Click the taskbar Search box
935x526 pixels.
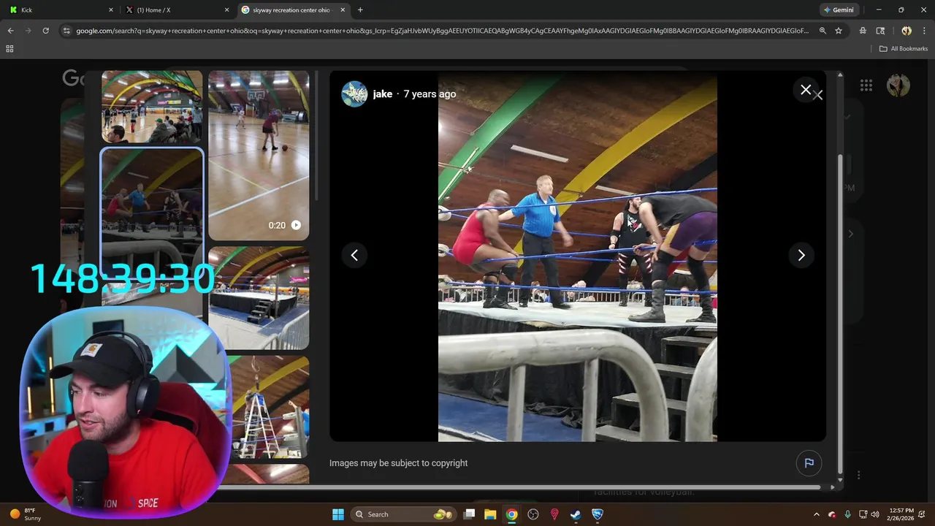[x=403, y=514]
